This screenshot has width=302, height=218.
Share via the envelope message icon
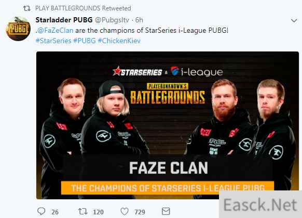(x=166, y=211)
